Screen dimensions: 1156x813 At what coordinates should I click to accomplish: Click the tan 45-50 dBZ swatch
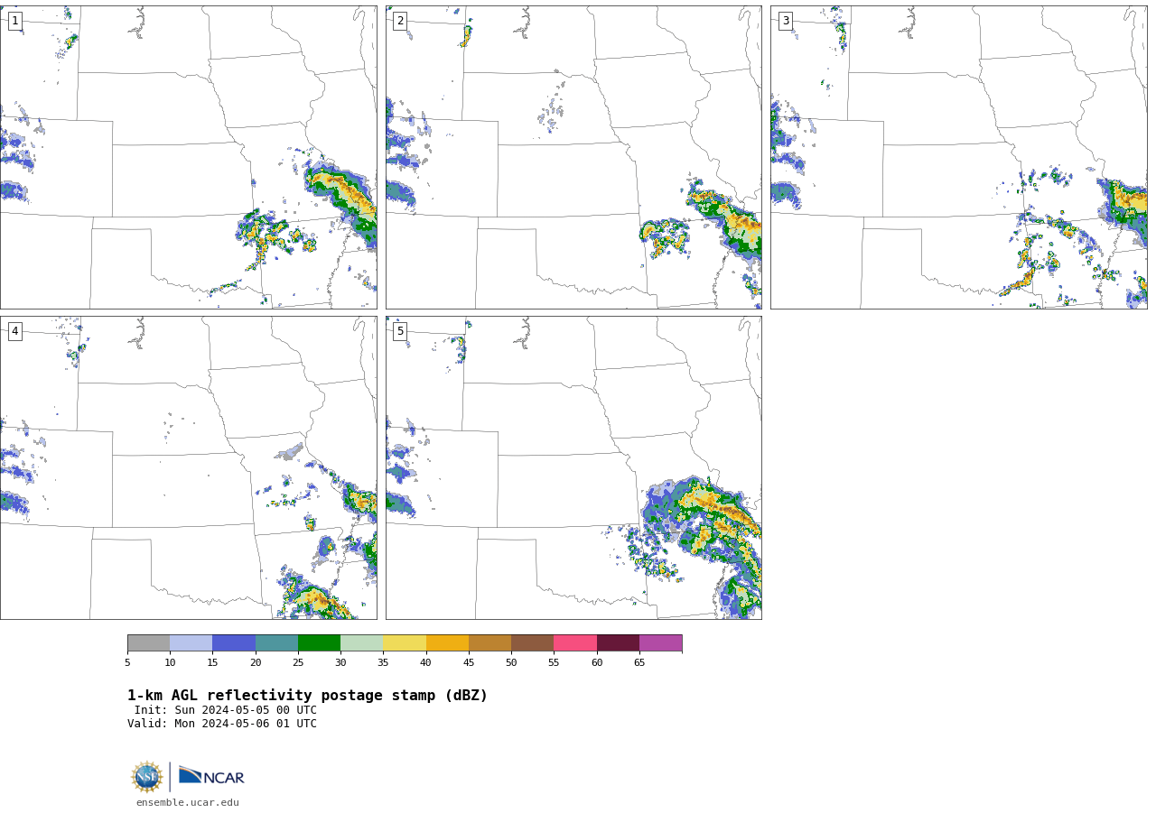[x=489, y=642]
